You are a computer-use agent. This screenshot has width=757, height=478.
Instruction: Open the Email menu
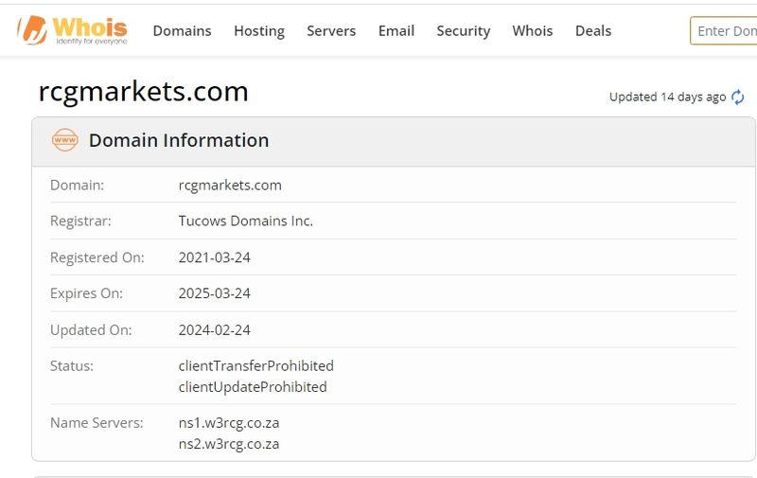click(x=396, y=31)
